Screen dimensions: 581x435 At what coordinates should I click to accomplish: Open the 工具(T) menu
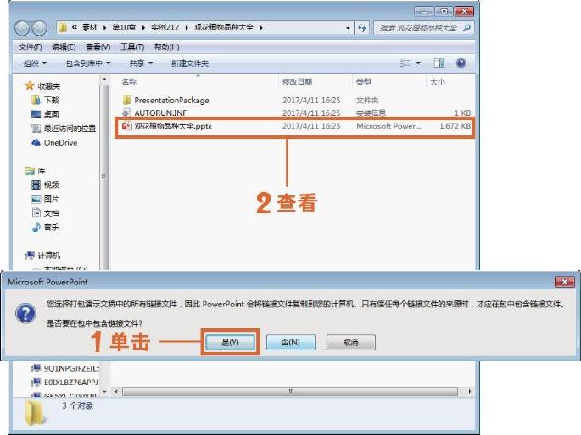[x=132, y=47]
